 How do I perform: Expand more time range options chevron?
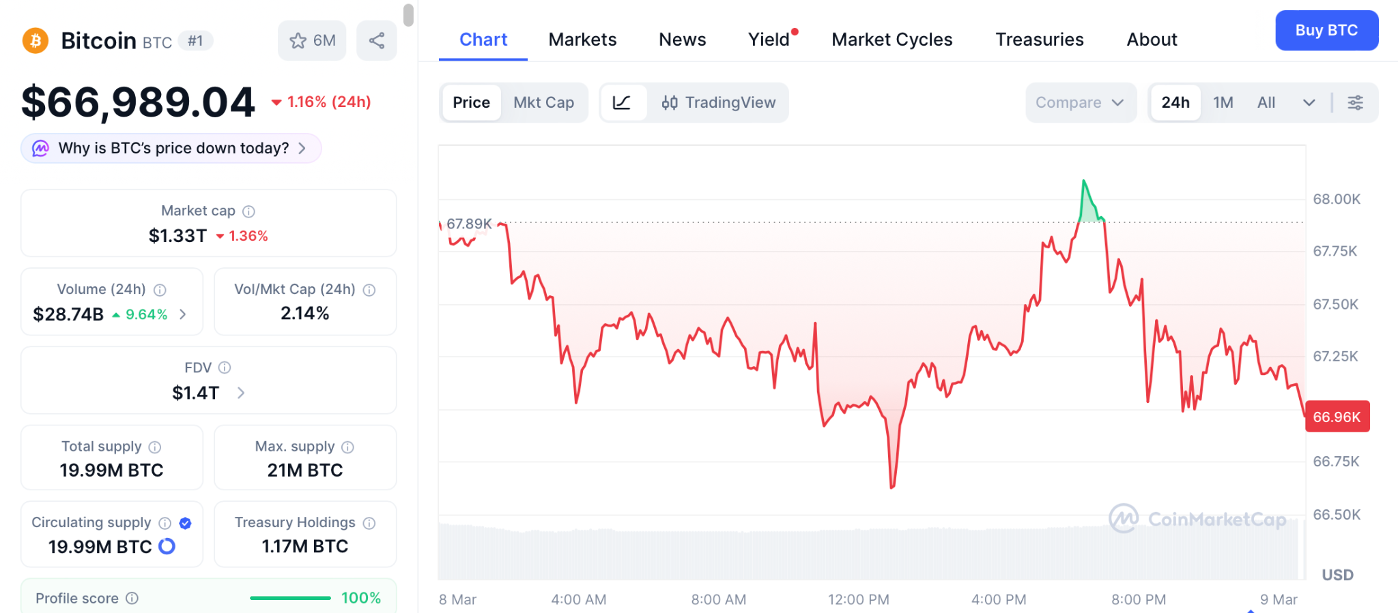(x=1309, y=103)
